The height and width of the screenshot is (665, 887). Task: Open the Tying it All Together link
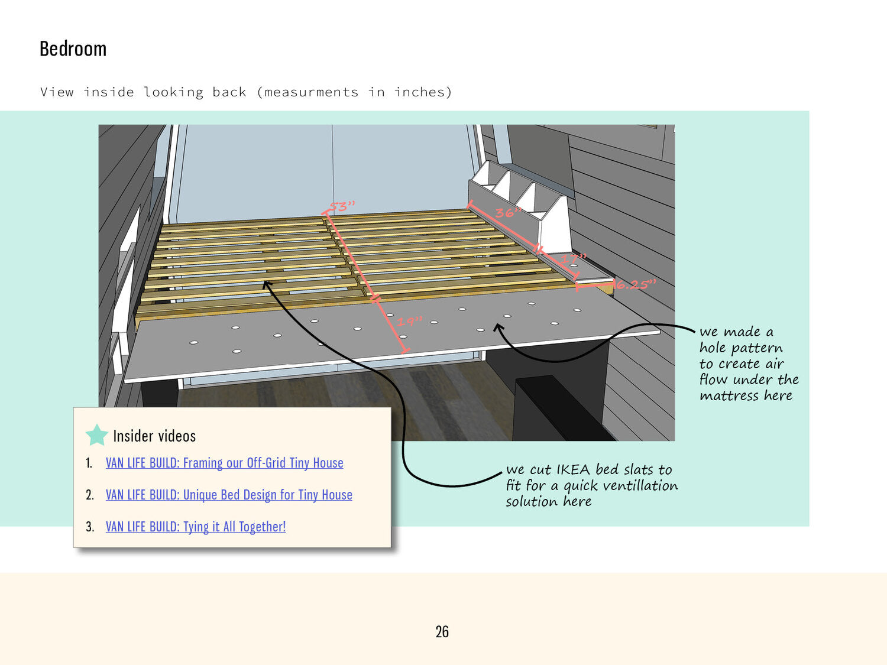(x=196, y=527)
